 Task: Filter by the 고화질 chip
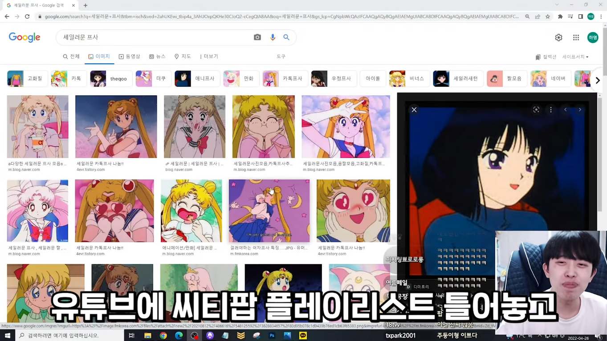coord(27,79)
